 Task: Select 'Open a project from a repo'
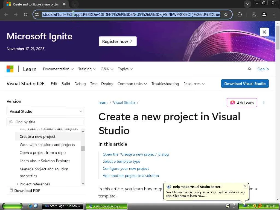pos(43,153)
